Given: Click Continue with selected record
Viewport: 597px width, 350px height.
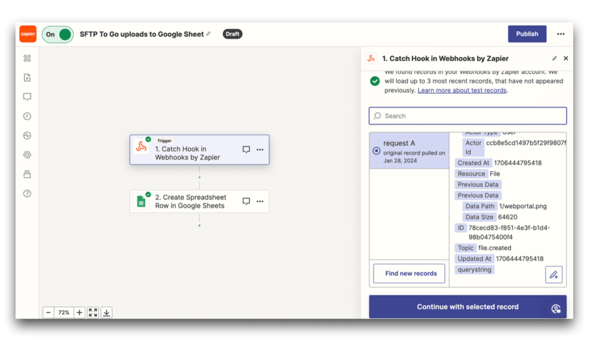Looking at the screenshot, I should point(468,307).
